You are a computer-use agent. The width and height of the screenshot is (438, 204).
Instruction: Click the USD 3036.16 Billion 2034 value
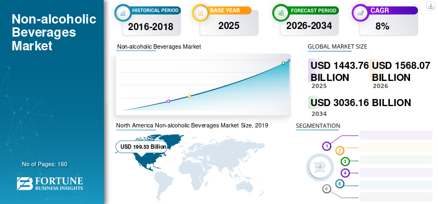361,103
